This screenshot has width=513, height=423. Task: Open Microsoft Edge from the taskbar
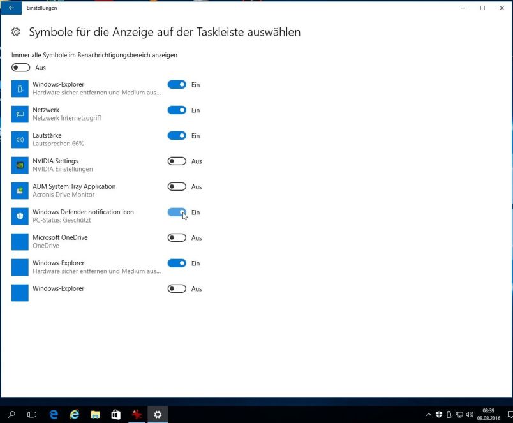coord(54,414)
